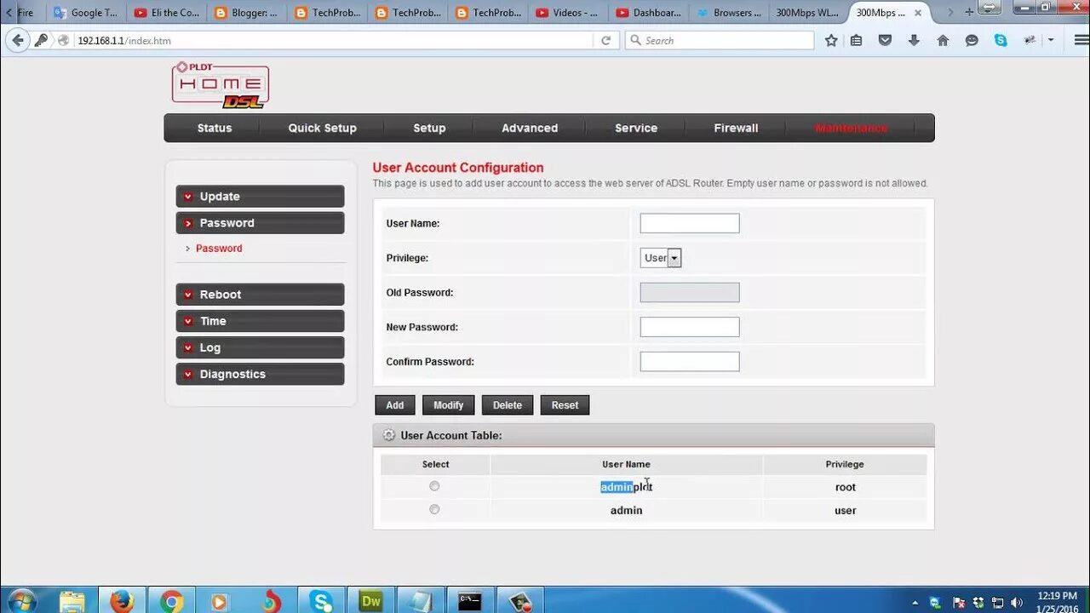
Task: Switch to the Browsers browser tab
Action: [x=728, y=13]
